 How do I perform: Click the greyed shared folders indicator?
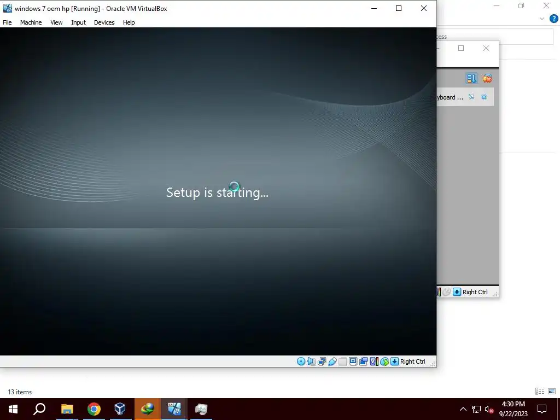pyautogui.click(x=342, y=361)
